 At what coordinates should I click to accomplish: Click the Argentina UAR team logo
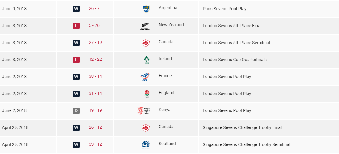(146, 9)
